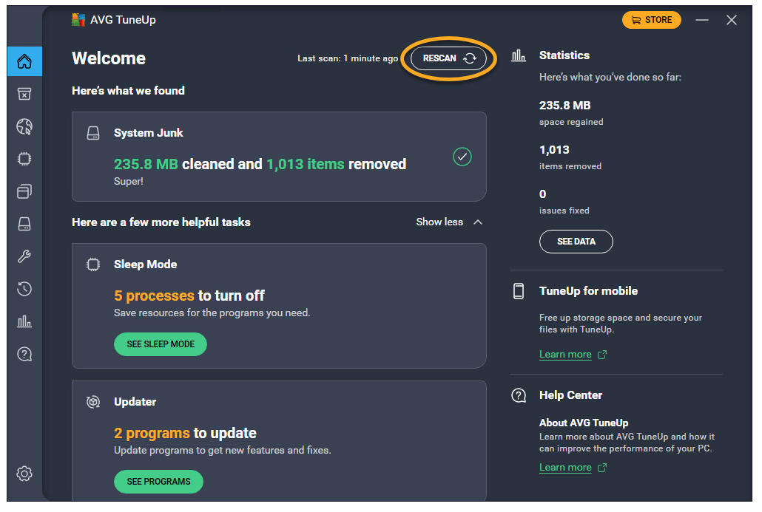Click the SEE PROGRAMS button
762x512 pixels.
(x=158, y=482)
